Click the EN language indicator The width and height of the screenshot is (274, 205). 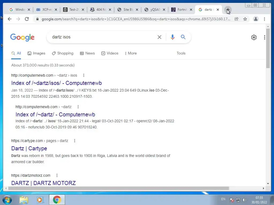(x=223, y=199)
